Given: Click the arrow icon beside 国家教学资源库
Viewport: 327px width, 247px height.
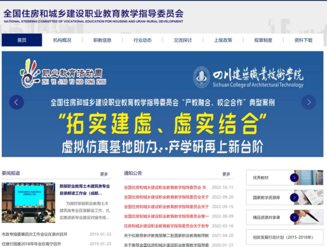Looking at the screenshot, I should tap(294, 197).
